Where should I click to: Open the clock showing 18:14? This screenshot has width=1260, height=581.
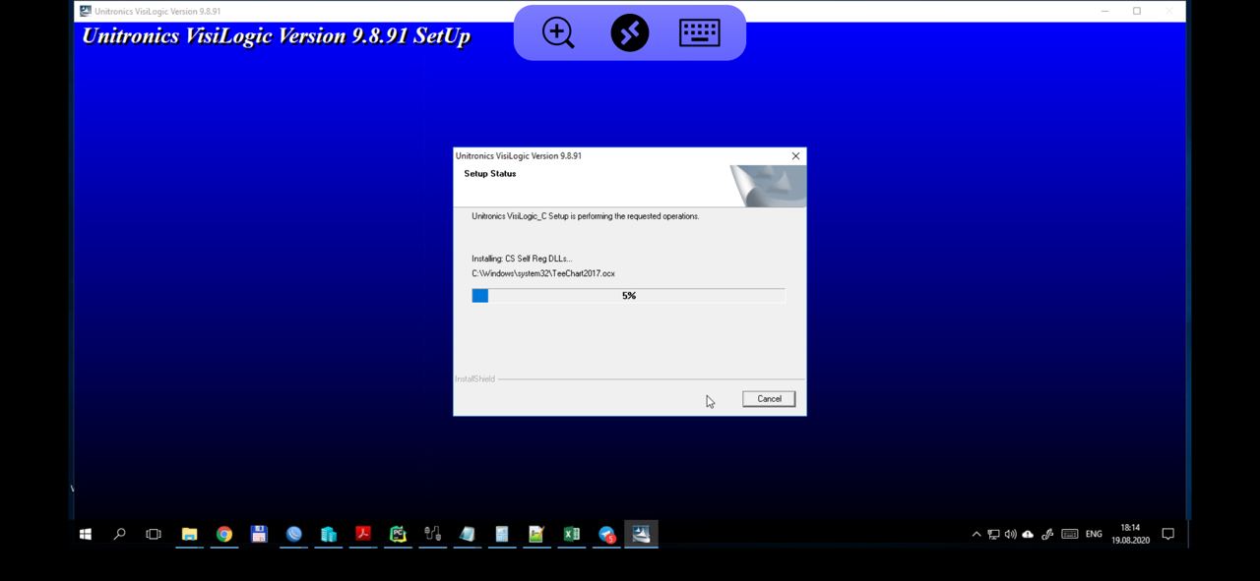pos(1130,534)
